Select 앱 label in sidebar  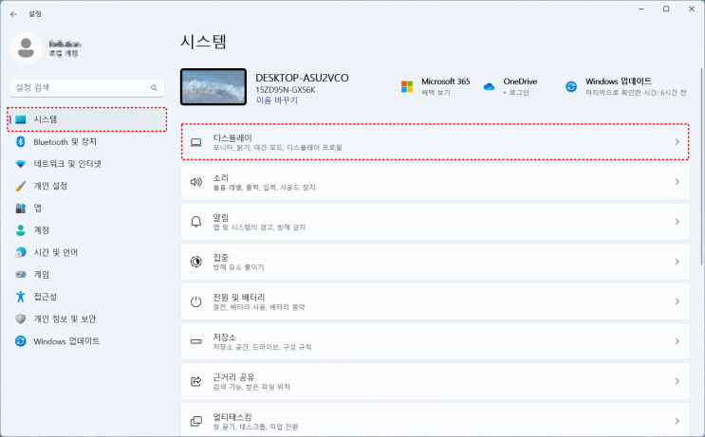tap(38, 208)
